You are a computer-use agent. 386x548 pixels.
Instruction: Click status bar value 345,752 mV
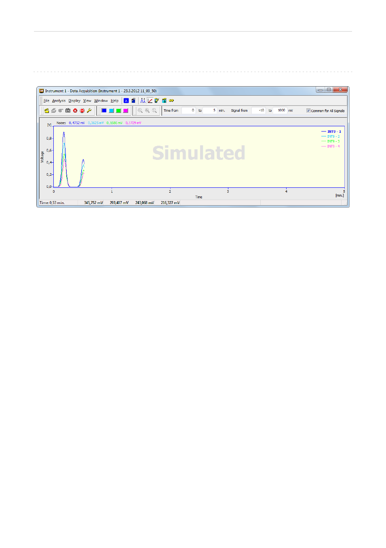coord(93,203)
